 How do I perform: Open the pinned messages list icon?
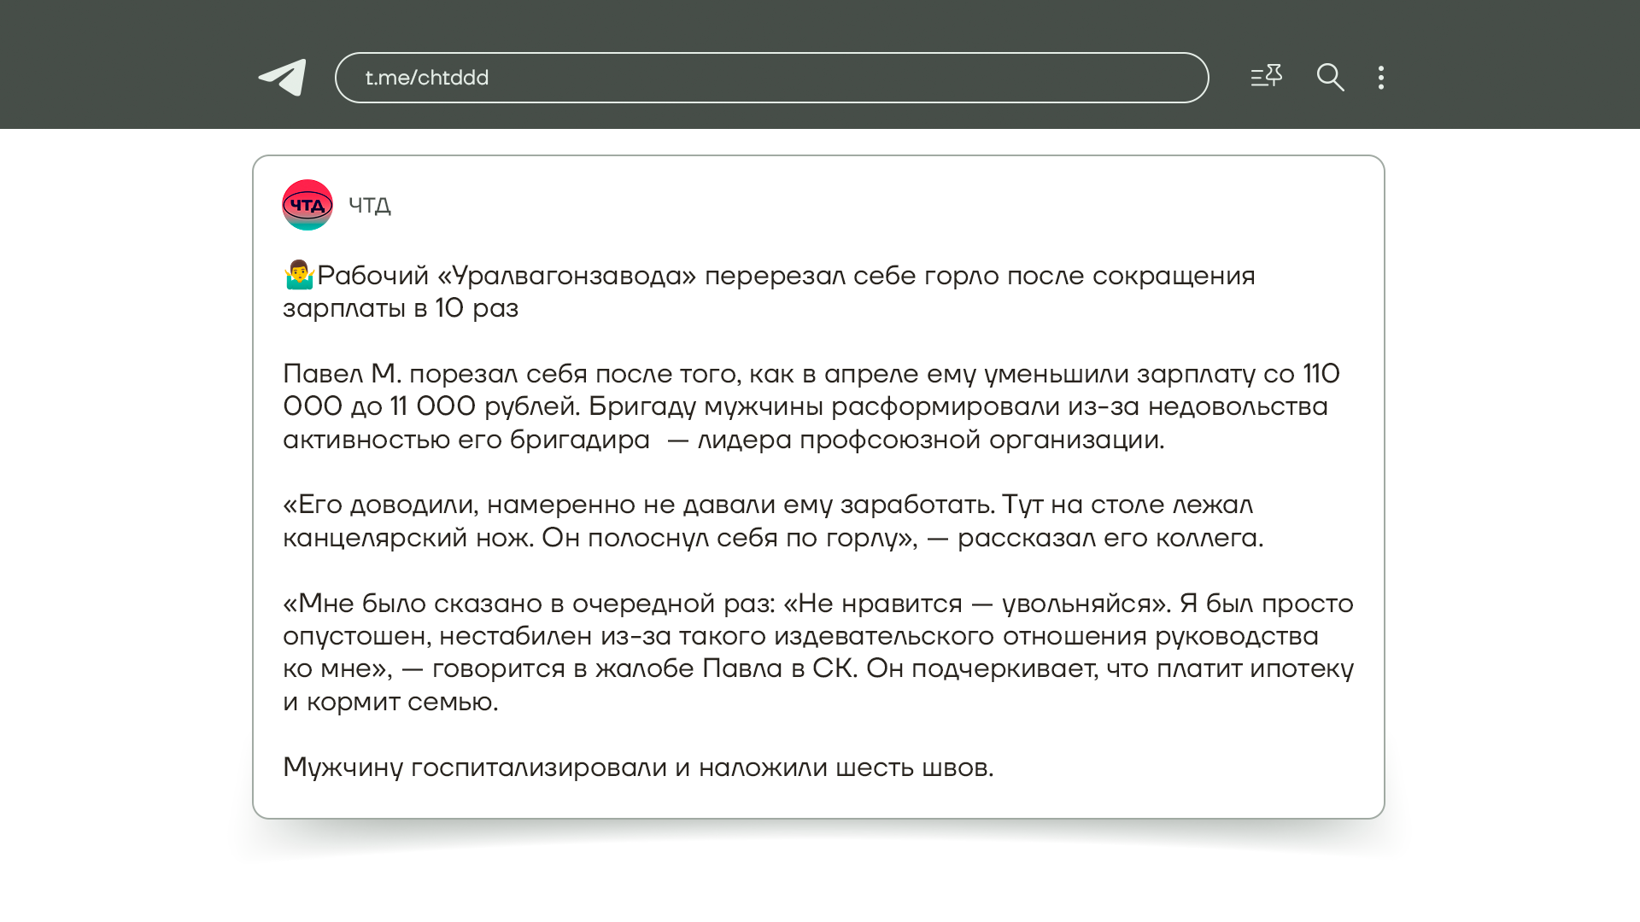point(1266,77)
